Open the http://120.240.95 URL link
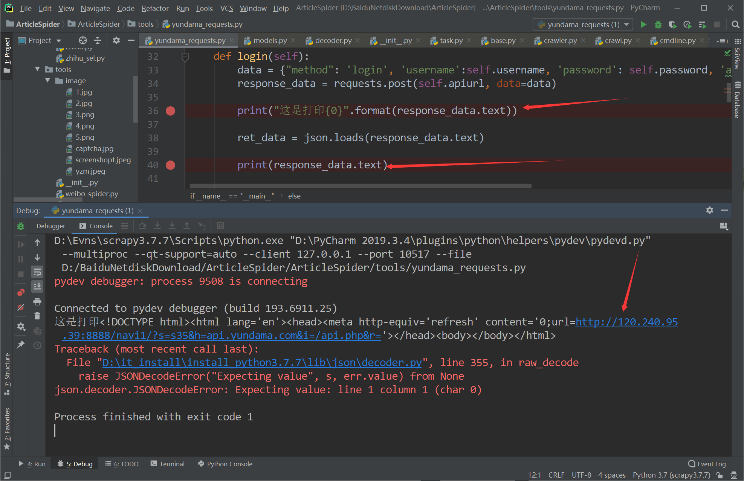This screenshot has height=481, width=744. pos(626,322)
